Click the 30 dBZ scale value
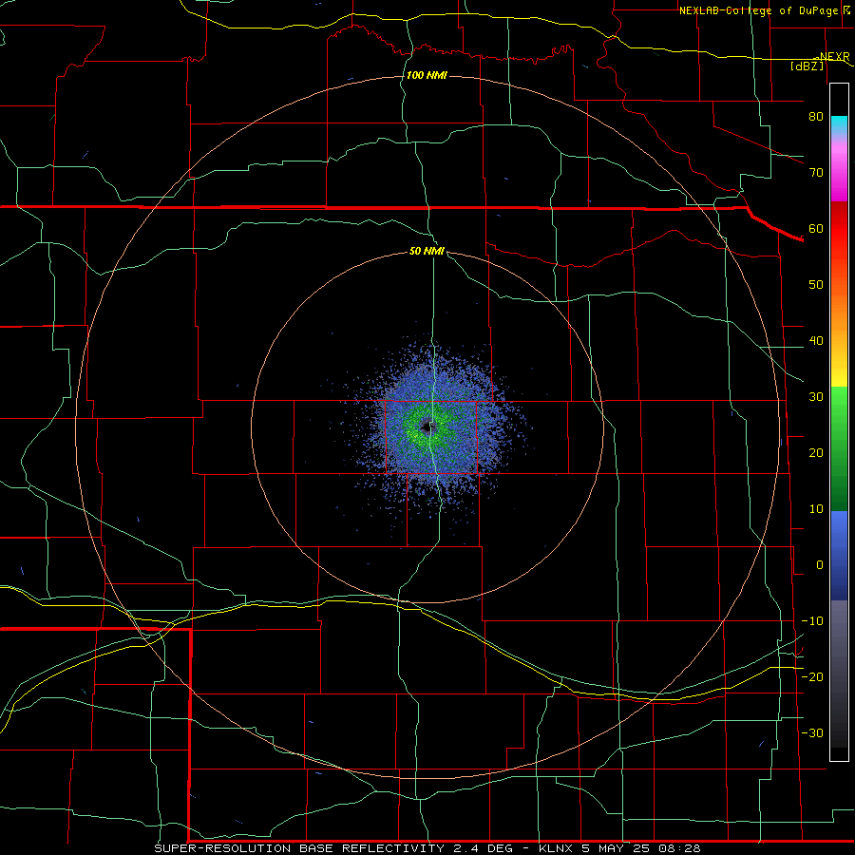This screenshot has height=855, width=855. pyautogui.click(x=816, y=397)
